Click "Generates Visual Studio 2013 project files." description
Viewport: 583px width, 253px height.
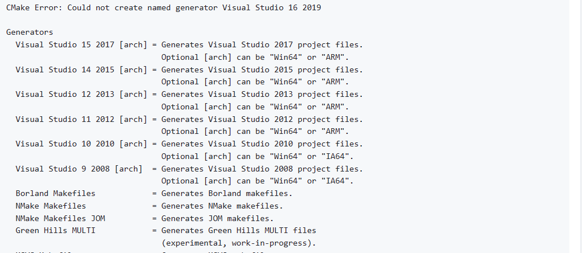coord(262,94)
